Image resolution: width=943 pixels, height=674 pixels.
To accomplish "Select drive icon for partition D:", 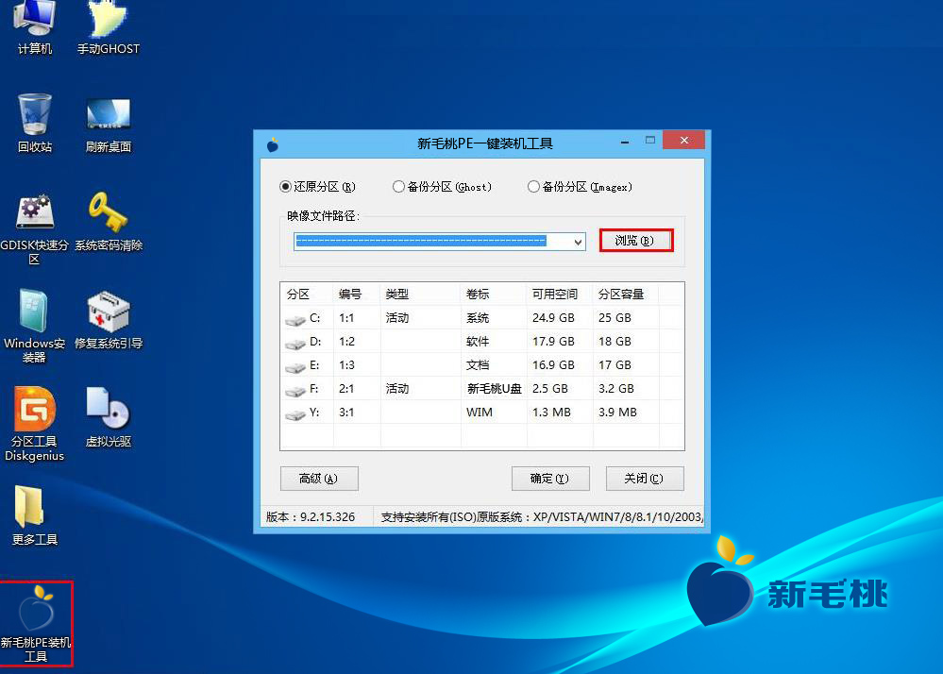I will 295,344.
